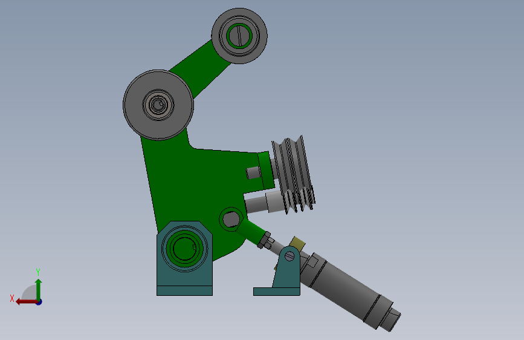Select the multi-groove V-belt pulley
524x340 pixels.
[x=293, y=174]
